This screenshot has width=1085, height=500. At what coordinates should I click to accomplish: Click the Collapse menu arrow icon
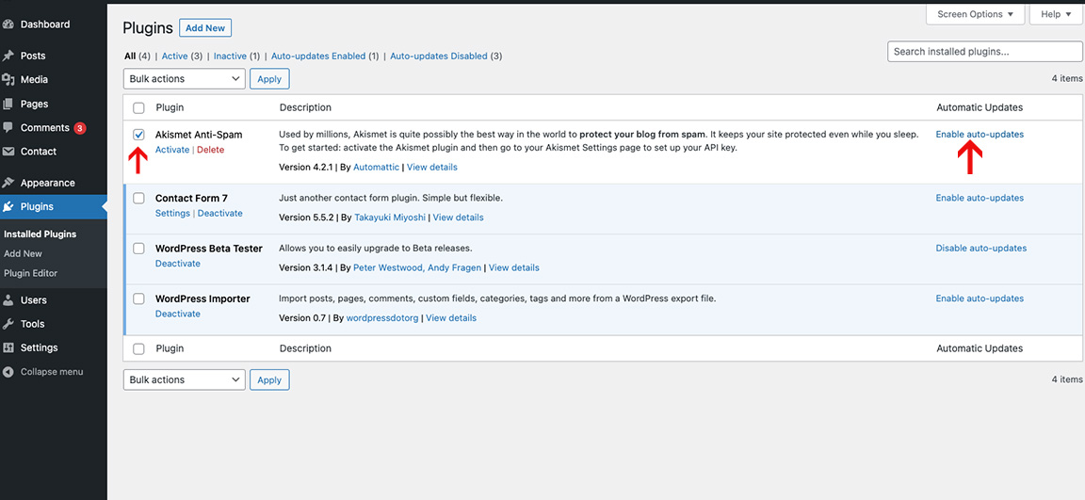[8, 372]
